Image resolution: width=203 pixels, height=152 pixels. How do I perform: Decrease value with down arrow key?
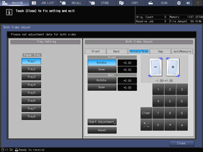click(170, 125)
